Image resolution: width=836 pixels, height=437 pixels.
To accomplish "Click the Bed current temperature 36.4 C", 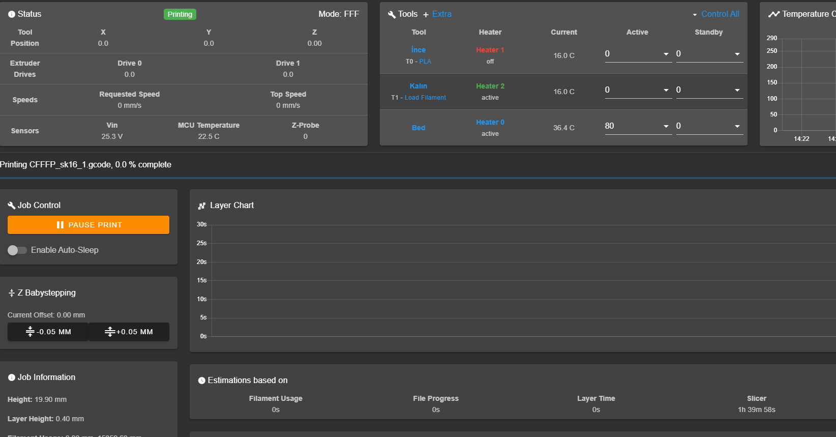I will [x=564, y=128].
